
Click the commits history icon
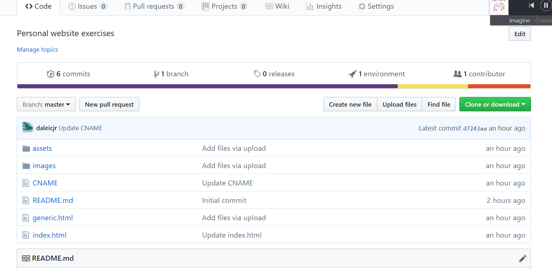(51, 74)
